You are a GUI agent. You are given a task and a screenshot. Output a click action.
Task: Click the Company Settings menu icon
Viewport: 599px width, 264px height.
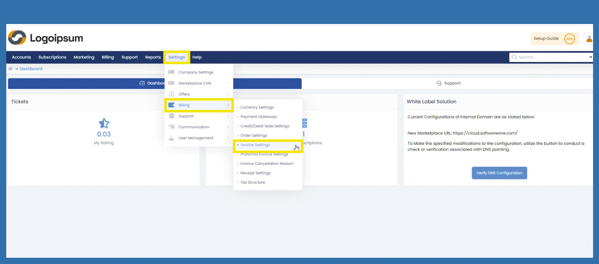[x=171, y=72]
